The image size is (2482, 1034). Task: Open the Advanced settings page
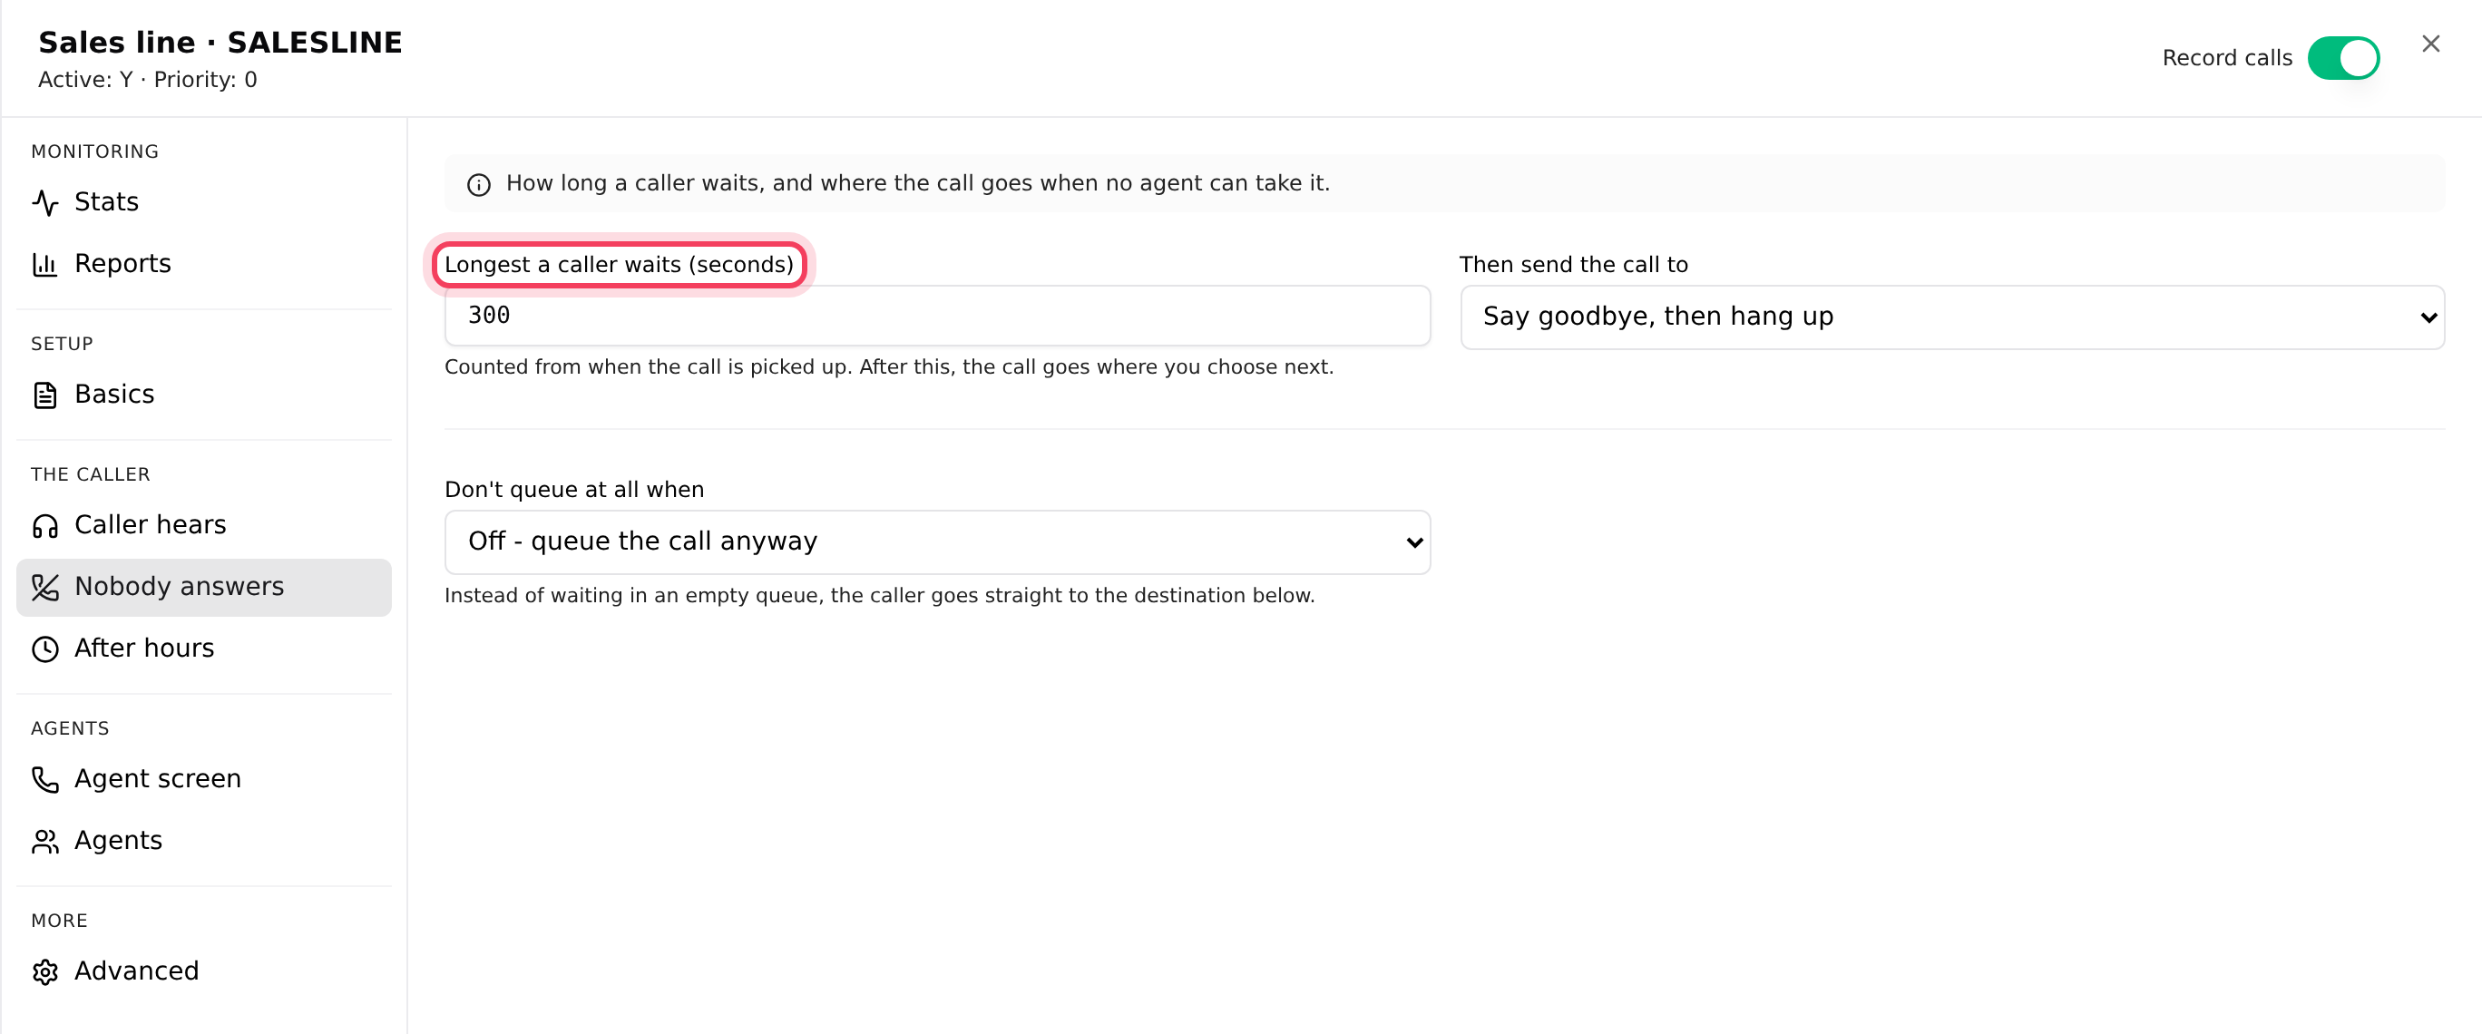204,971
